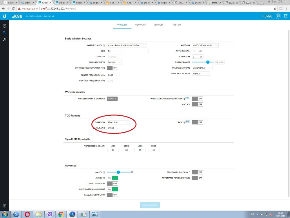Open Viber from the taskbar
The image size is (290, 218).
tap(50, 215)
